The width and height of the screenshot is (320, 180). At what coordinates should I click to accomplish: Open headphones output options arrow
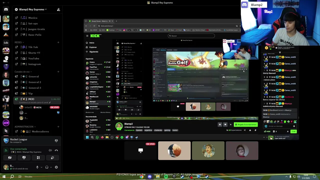(51, 167)
